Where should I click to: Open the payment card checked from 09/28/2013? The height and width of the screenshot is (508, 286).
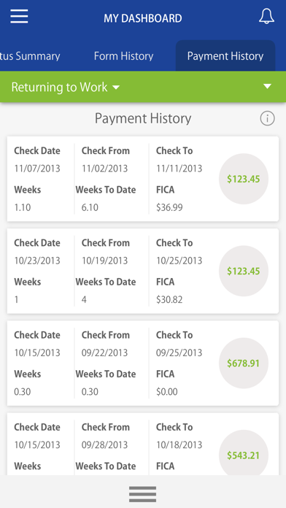pyautogui.click(x=143, y=444)
